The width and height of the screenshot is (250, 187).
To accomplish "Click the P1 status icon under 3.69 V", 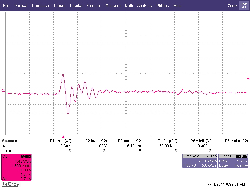I will point(69,151).
